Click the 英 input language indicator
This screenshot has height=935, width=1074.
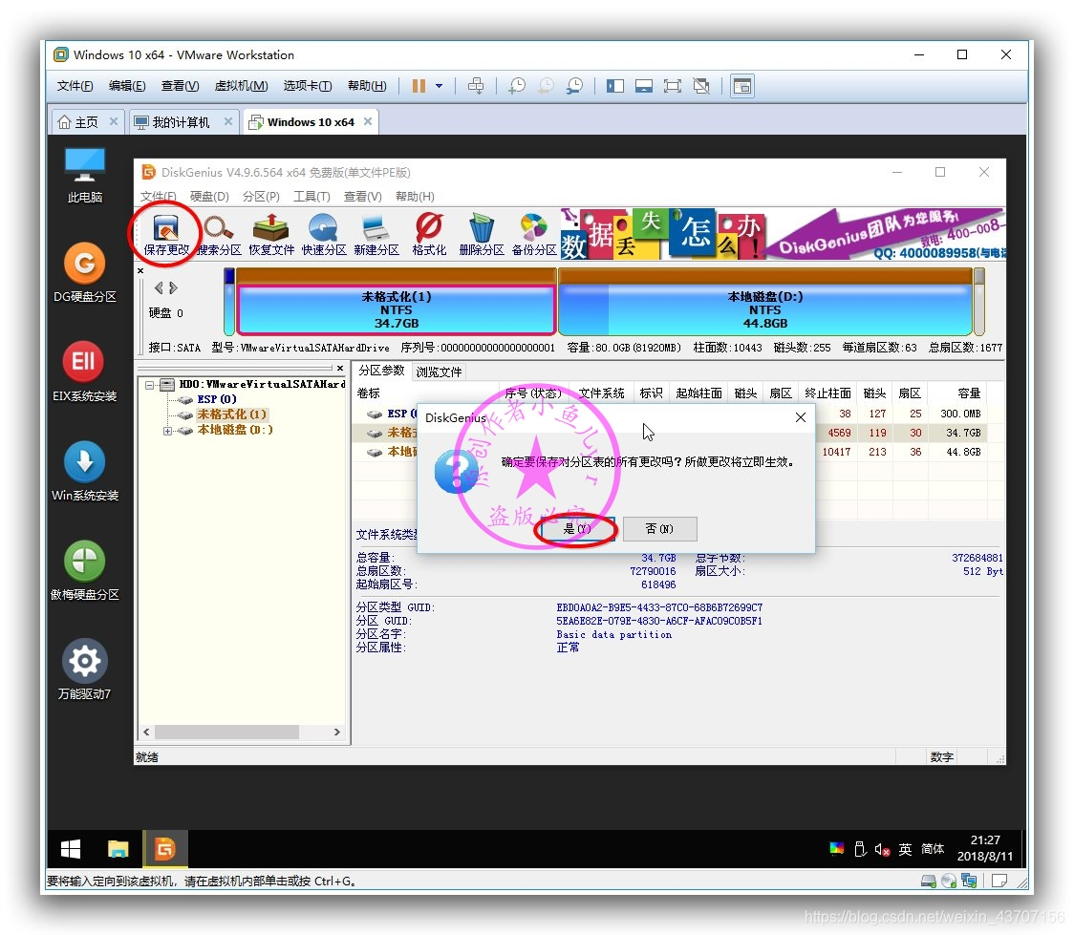pyautogui.click(x=905, y=849)
